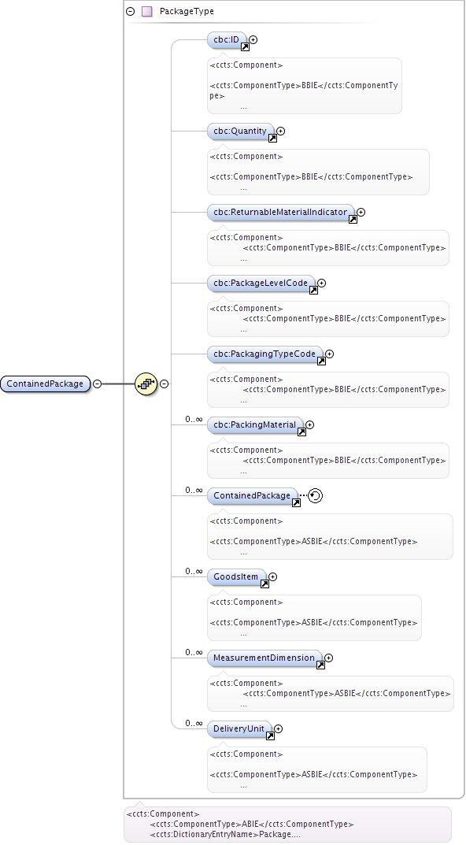Click reference arrow on GoodsItem element
Image resolution: width=466 pixels, height=845 pixels.
(x=264, y=584)
